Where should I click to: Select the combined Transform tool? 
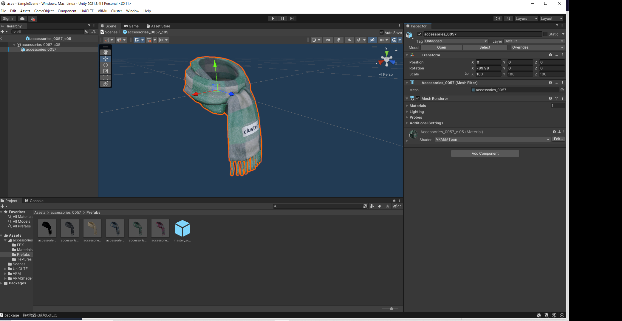pos(105,84)
